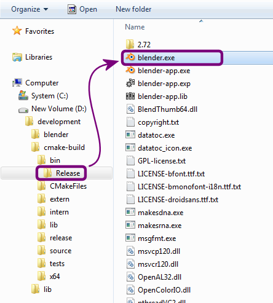Click the blender-app.exe Blender logo icon
The height and width of the screenshot is (303, 273).
[130, 70]
